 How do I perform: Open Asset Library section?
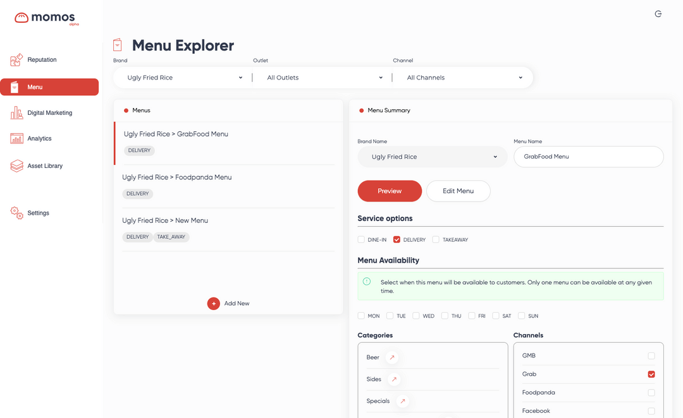click(45, 165)
